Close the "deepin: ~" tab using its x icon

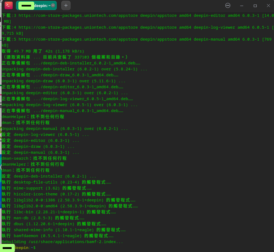(53, 5)
